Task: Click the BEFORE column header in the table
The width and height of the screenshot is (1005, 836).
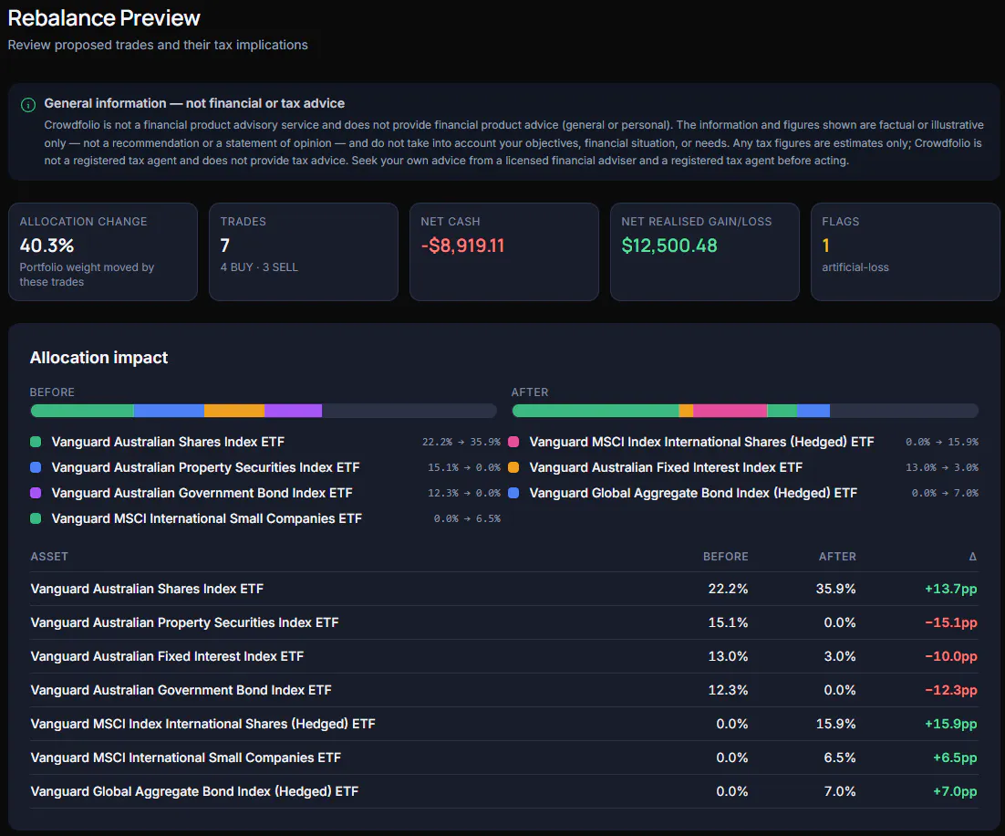Action: (x=726, y=556)
